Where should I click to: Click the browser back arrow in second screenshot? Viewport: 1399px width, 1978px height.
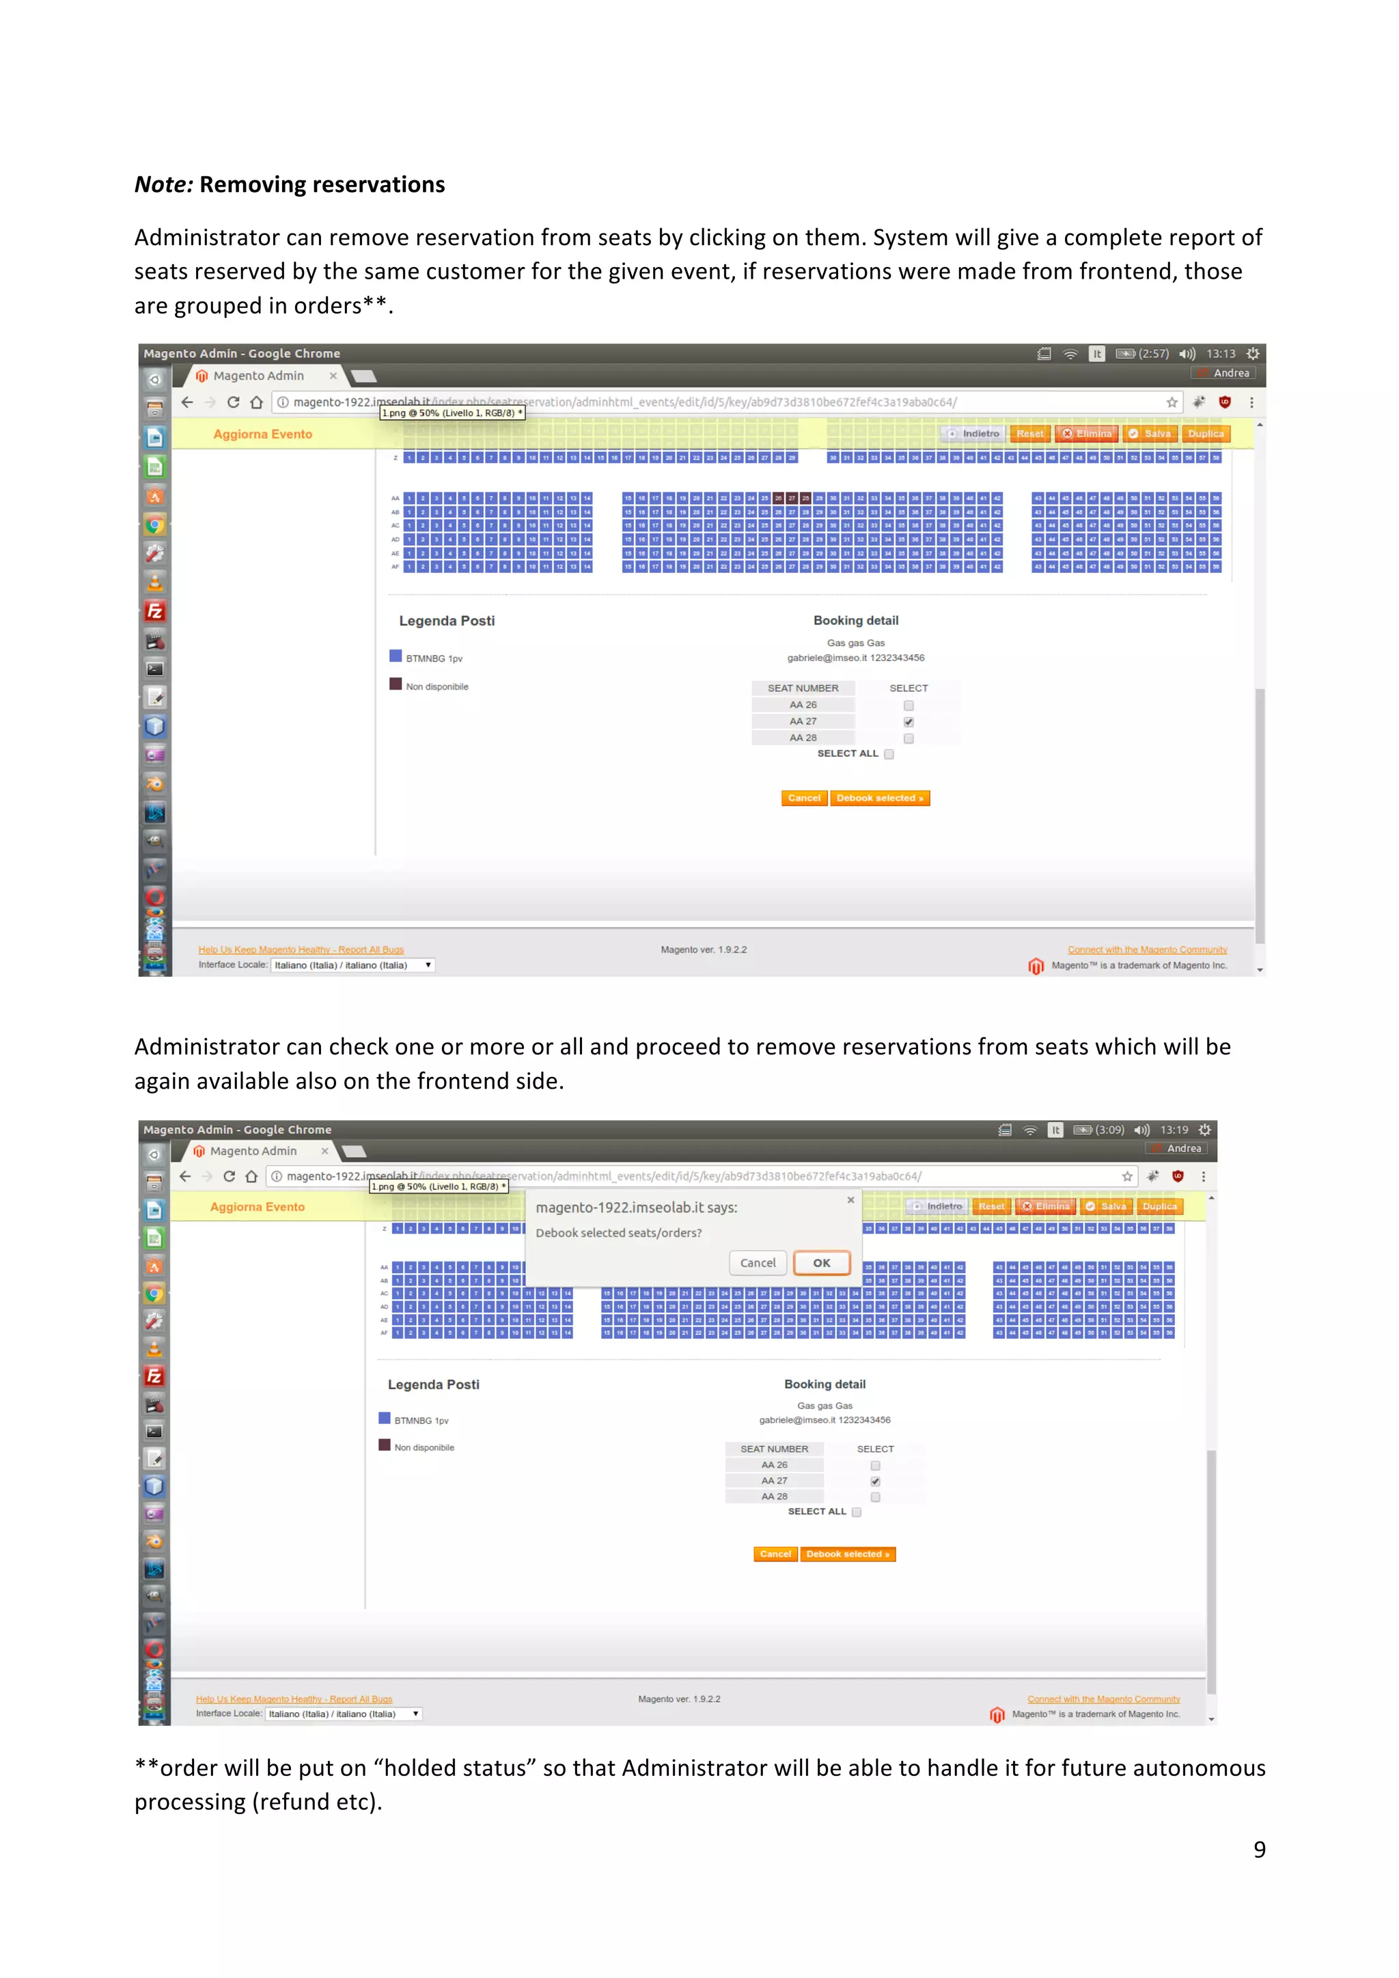(x=184, y=1176)
